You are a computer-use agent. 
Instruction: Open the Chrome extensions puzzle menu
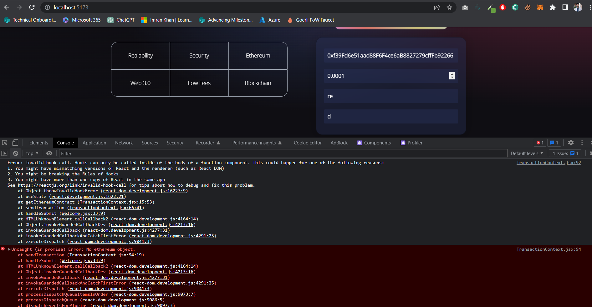coord(553,8)
